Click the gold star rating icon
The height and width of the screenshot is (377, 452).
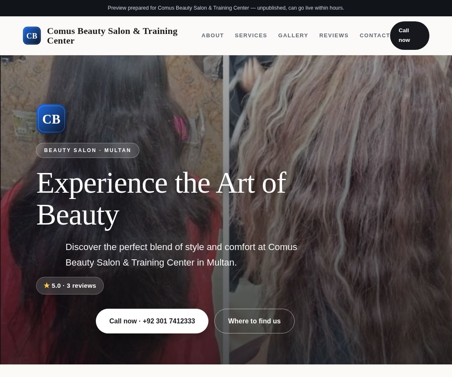[x=47, y=285]
